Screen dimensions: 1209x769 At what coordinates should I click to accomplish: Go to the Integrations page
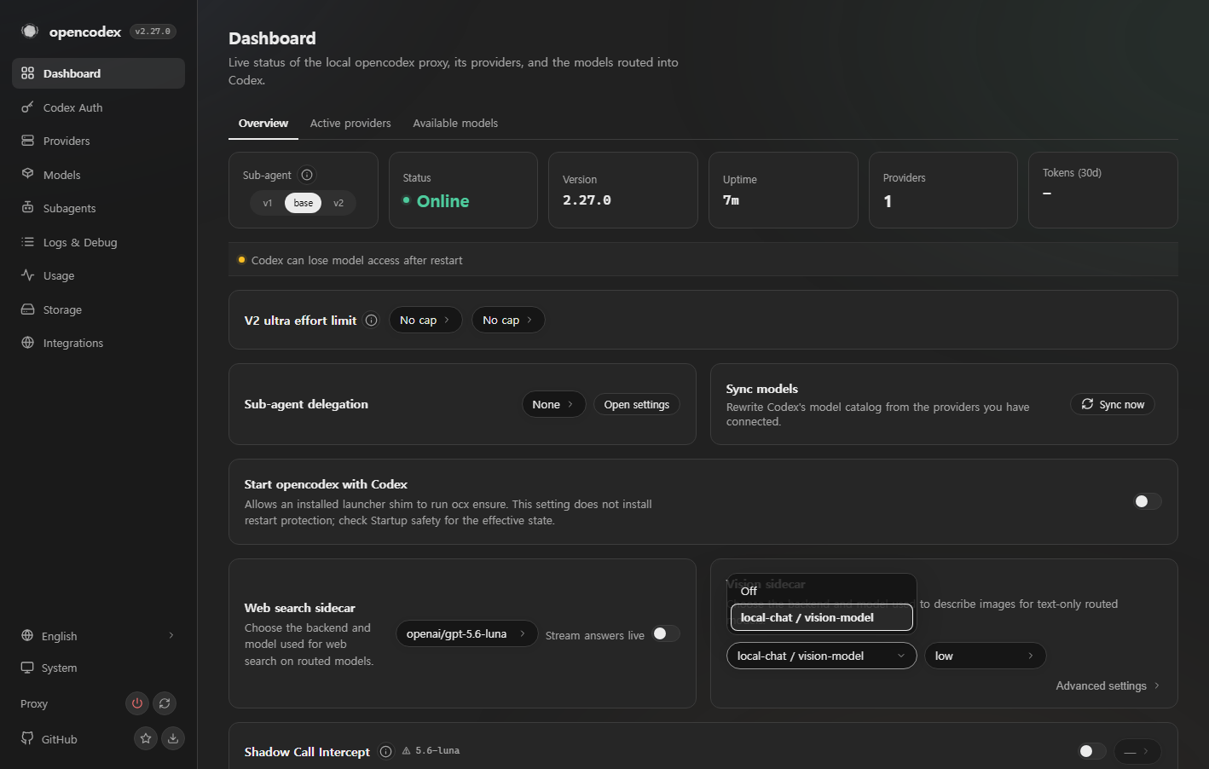pyautogui.click(x=98, y=343)
